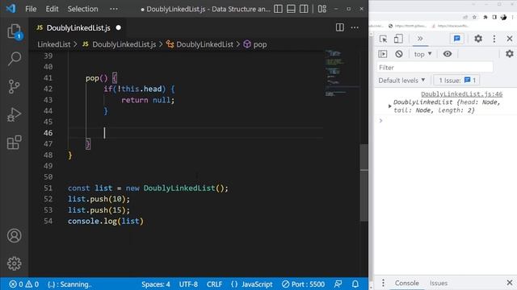Select the Issues drawer tab
This screenshot has width=517, height=290.
coord(439,283)
